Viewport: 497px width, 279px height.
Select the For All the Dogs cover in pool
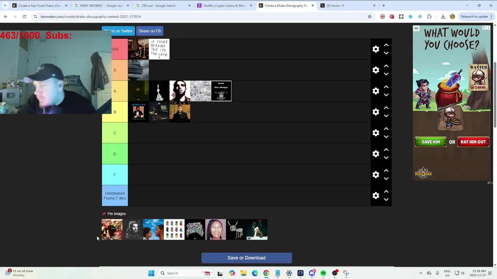236,229
